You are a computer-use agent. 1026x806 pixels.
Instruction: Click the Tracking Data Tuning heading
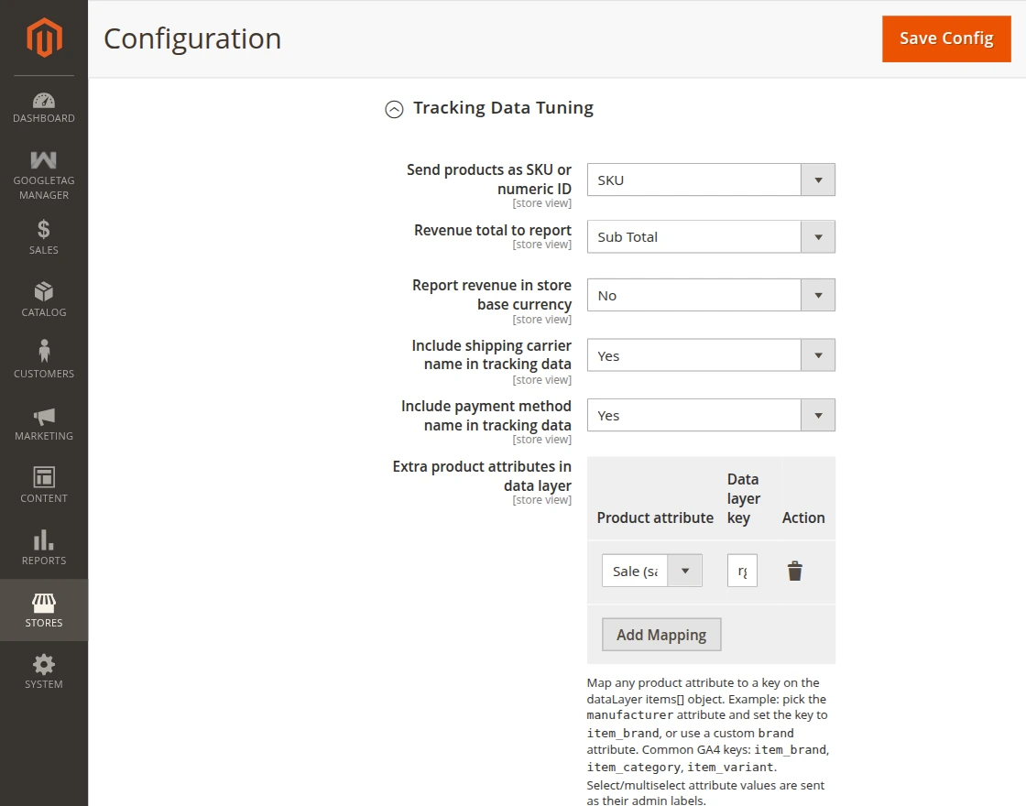[x=503, y=108]
